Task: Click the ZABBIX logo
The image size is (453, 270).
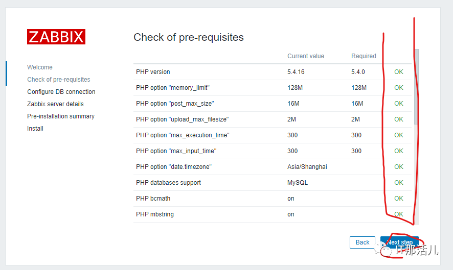Action: (56, 37)
